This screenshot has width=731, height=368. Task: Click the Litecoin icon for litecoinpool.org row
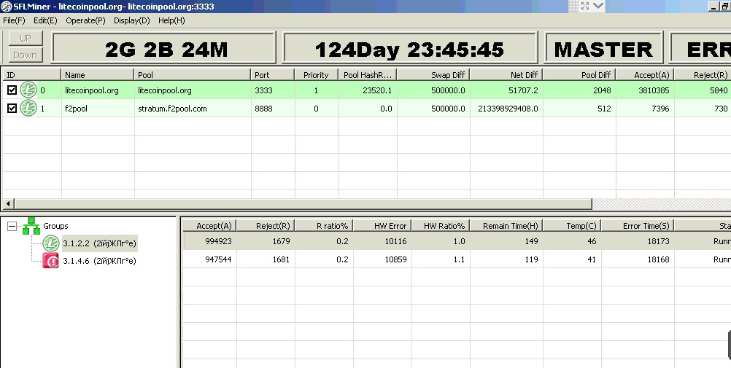tap(28, 90)
